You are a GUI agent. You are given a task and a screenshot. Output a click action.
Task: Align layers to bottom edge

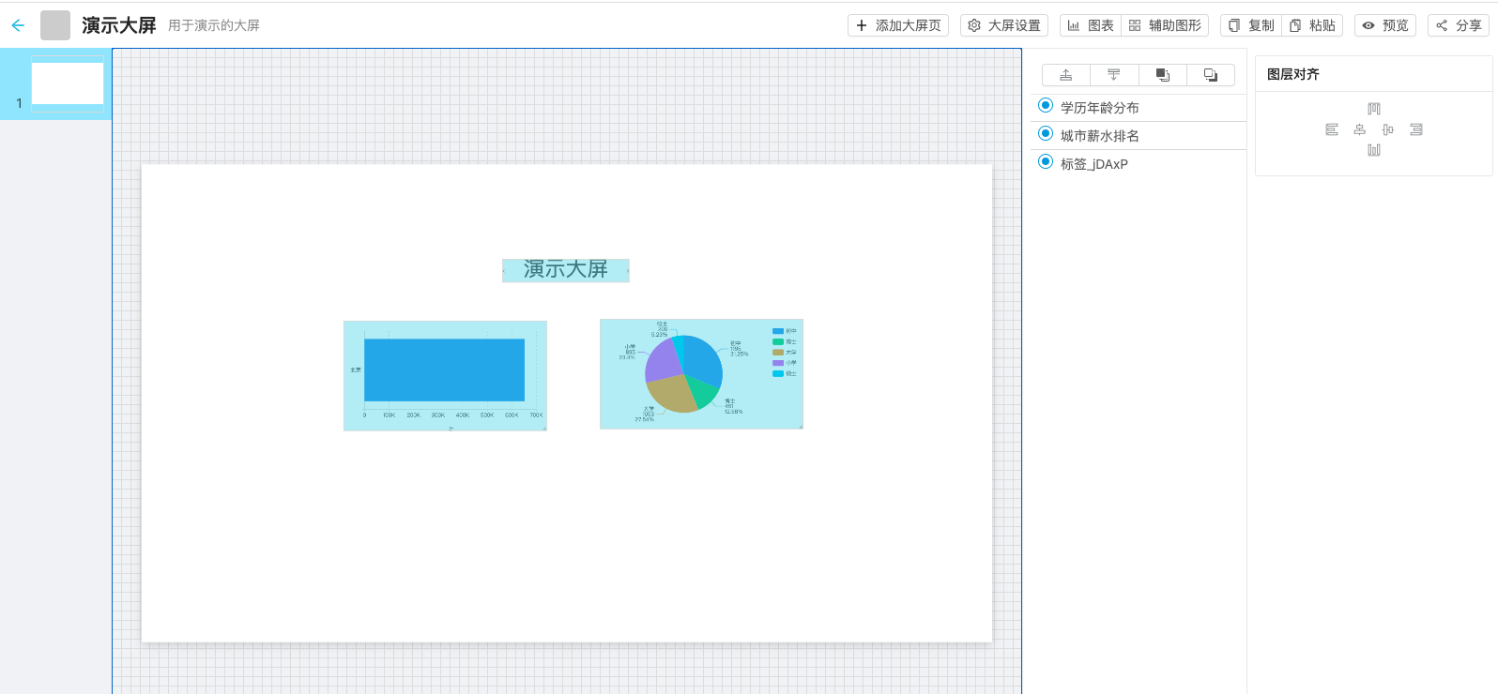coord(1374,150)
